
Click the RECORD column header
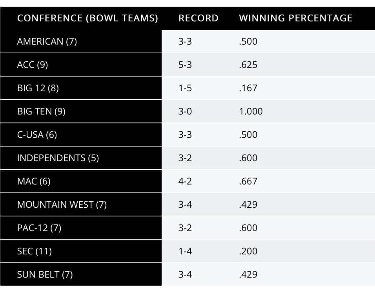coord(198,18)
